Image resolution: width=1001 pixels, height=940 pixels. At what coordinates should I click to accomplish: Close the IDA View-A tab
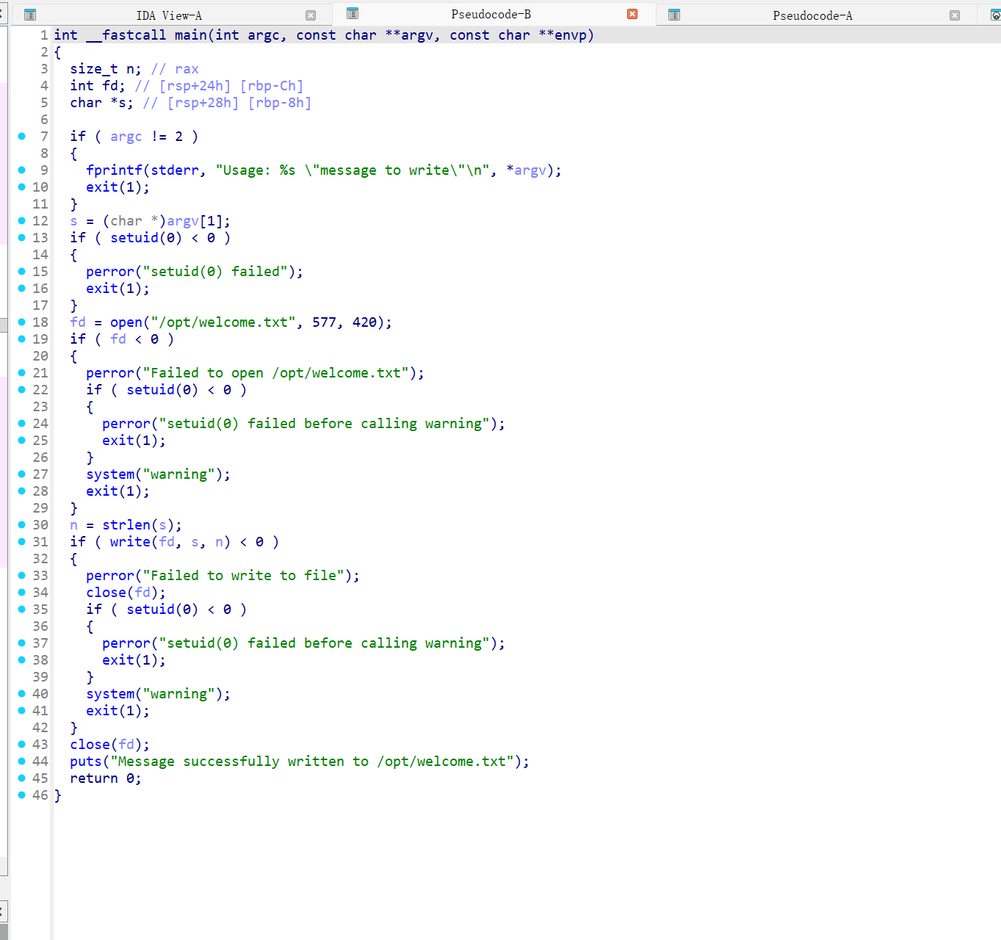click(x=311, y=15)
